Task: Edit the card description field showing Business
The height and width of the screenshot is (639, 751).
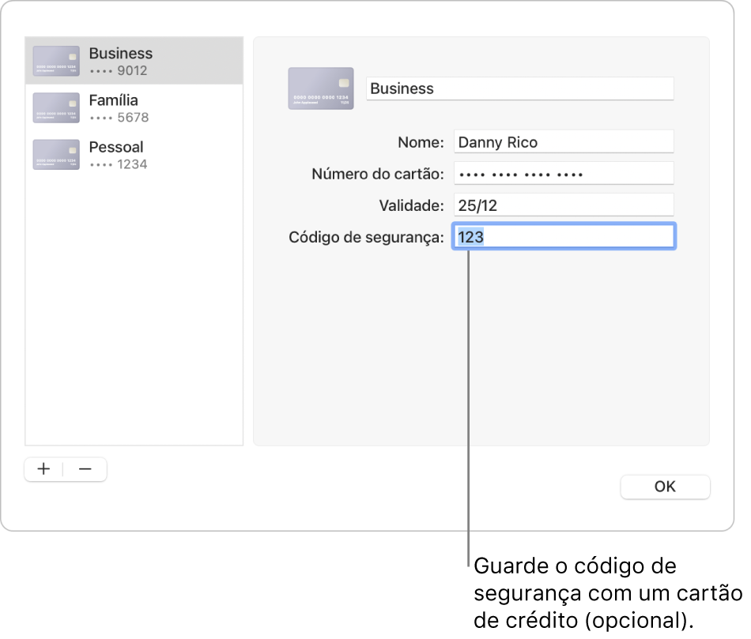Action: pos(520,88)
